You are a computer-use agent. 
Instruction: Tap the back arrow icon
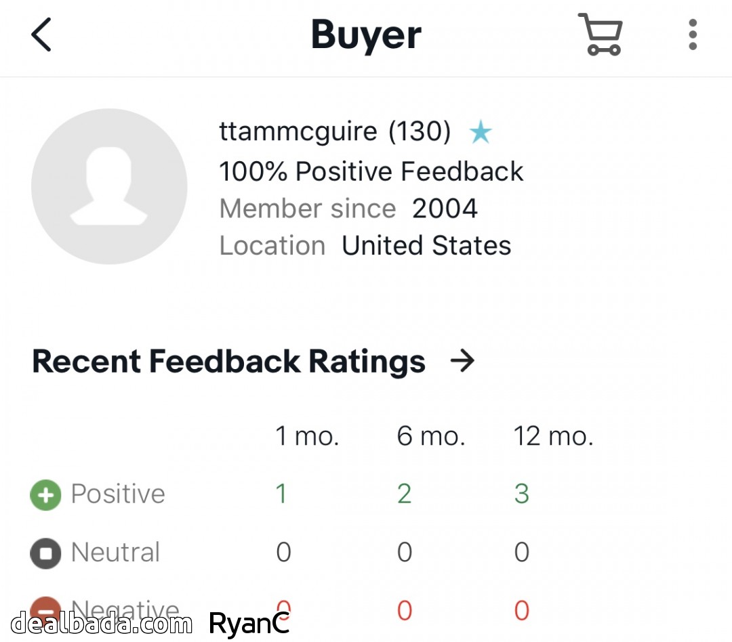click(x=41, y=35)
